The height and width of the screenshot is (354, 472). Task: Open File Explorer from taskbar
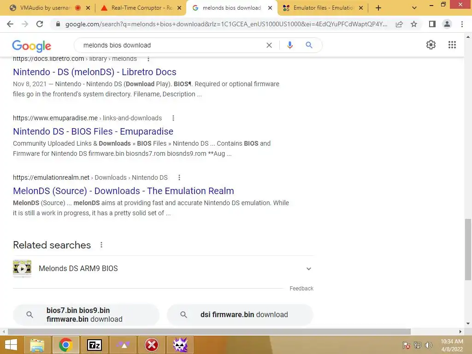(x=37, y=345)
